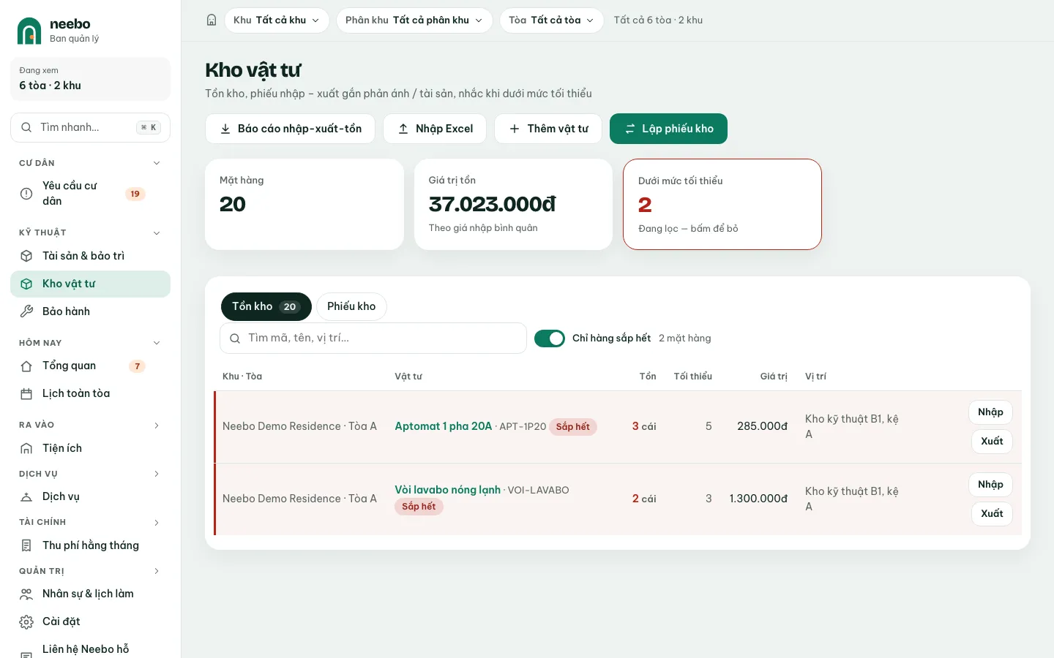Click the Lịch toàn tòa calendar icon

[x=26, y=394]
